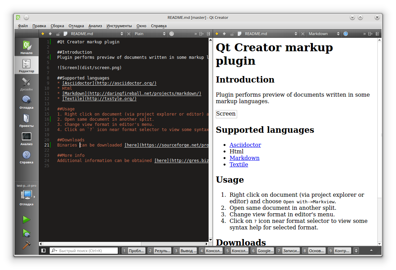The image size is (396, 270).
Task: Click the Qt Creator window menu icon in titlebar
Action: [18, 18]
